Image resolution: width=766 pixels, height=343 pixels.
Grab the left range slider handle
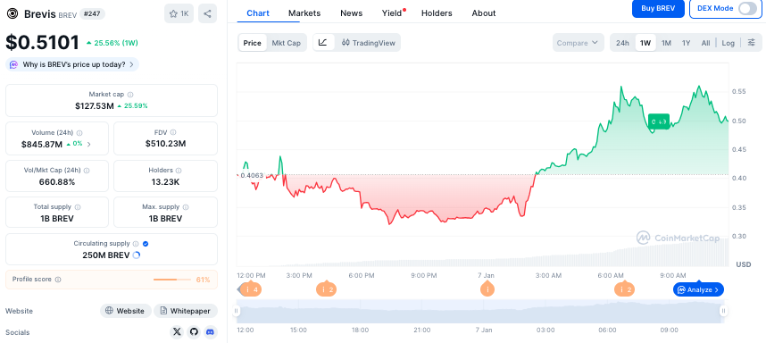click(237, 311)
